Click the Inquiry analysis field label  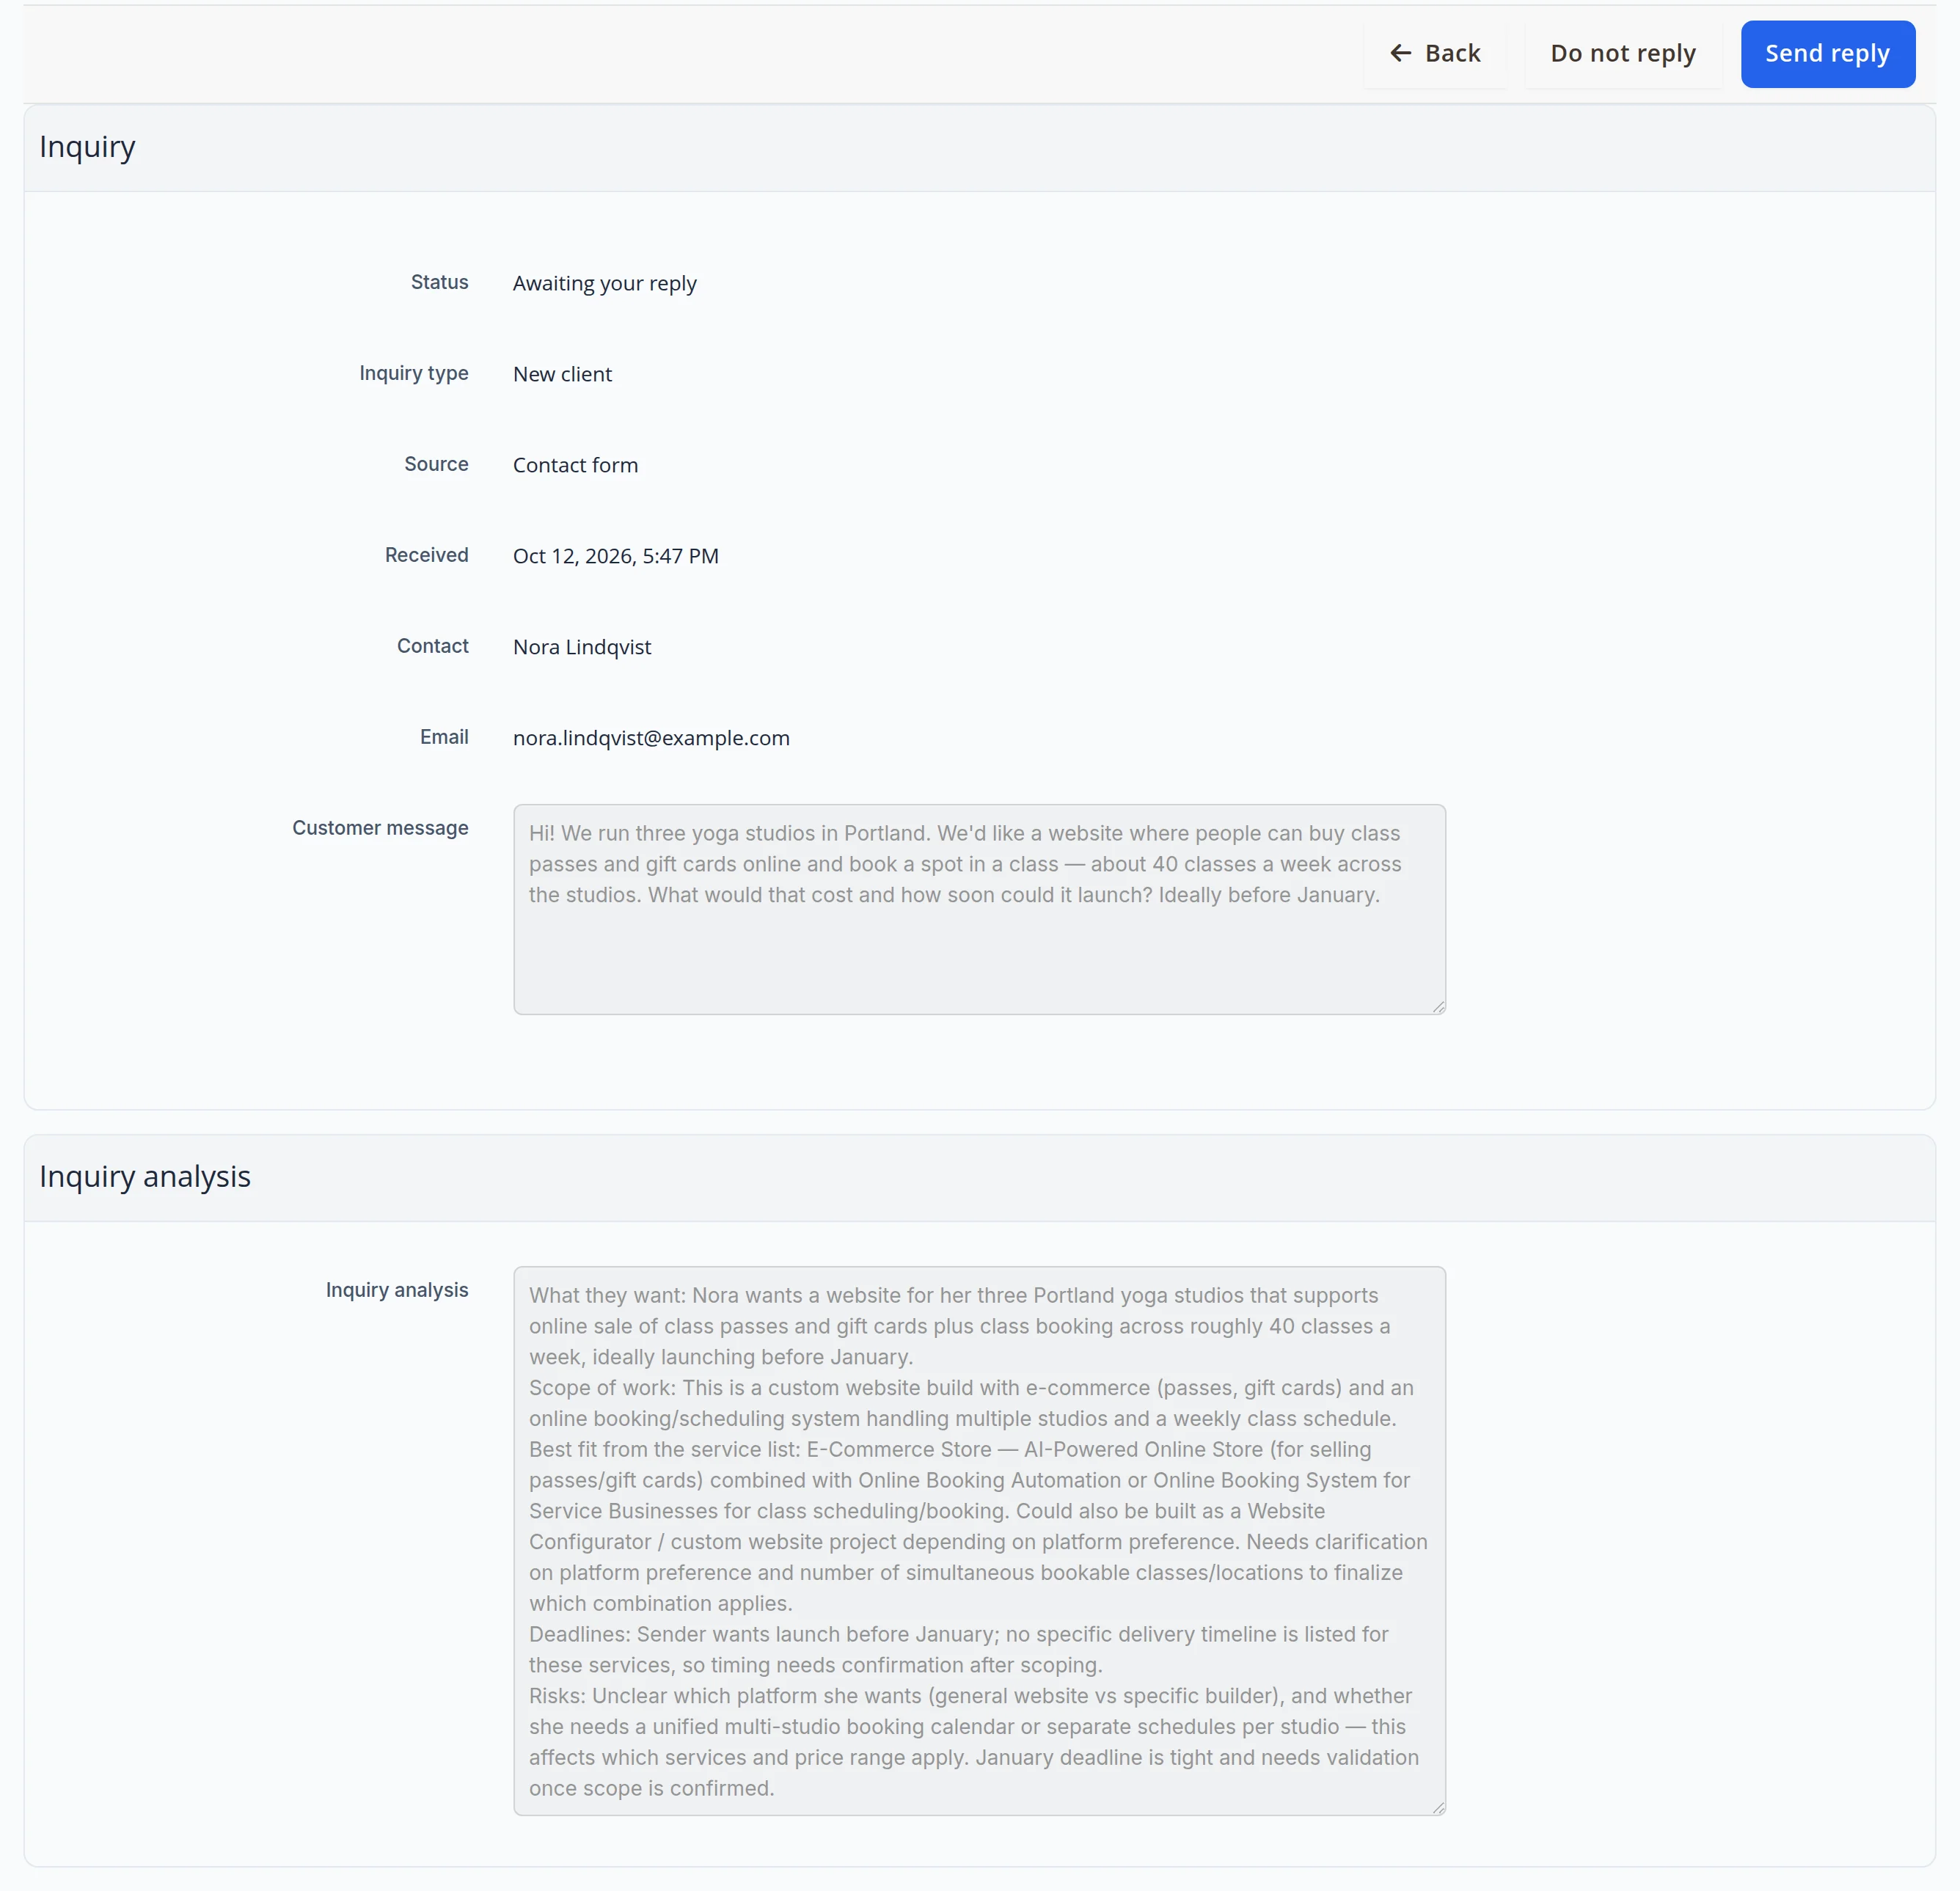[396, 1290]
